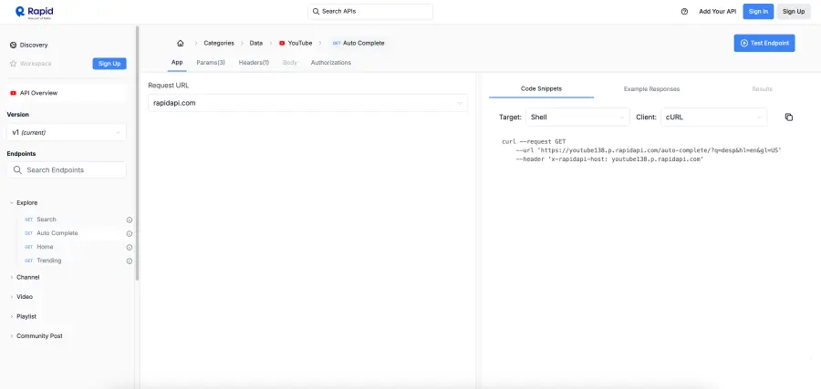821x389 pixels.
Task: Open info icon for Auto Complete endpoint
Action: [130, 234]
